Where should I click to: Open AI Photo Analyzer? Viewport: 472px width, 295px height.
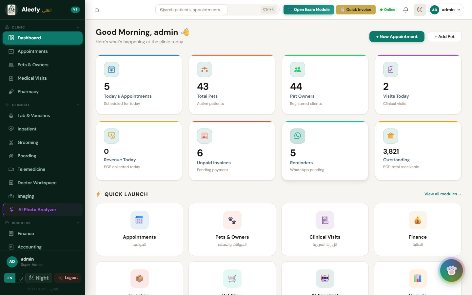point(43,210)
